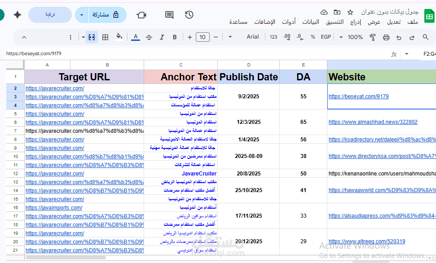Click the percent format icon
The height and width of the screenshot is (263, 436).
tap(313, 37)
